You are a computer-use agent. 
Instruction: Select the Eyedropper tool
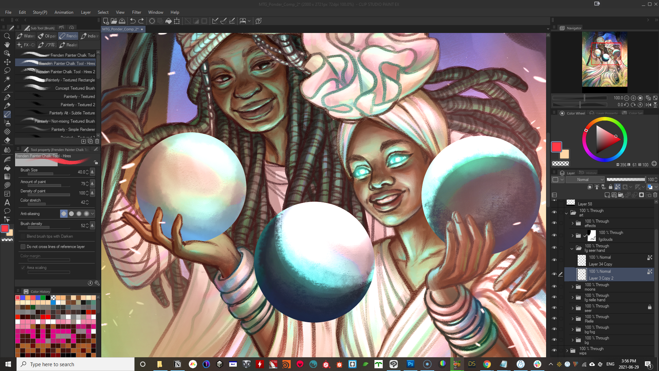tap(7, 88)
